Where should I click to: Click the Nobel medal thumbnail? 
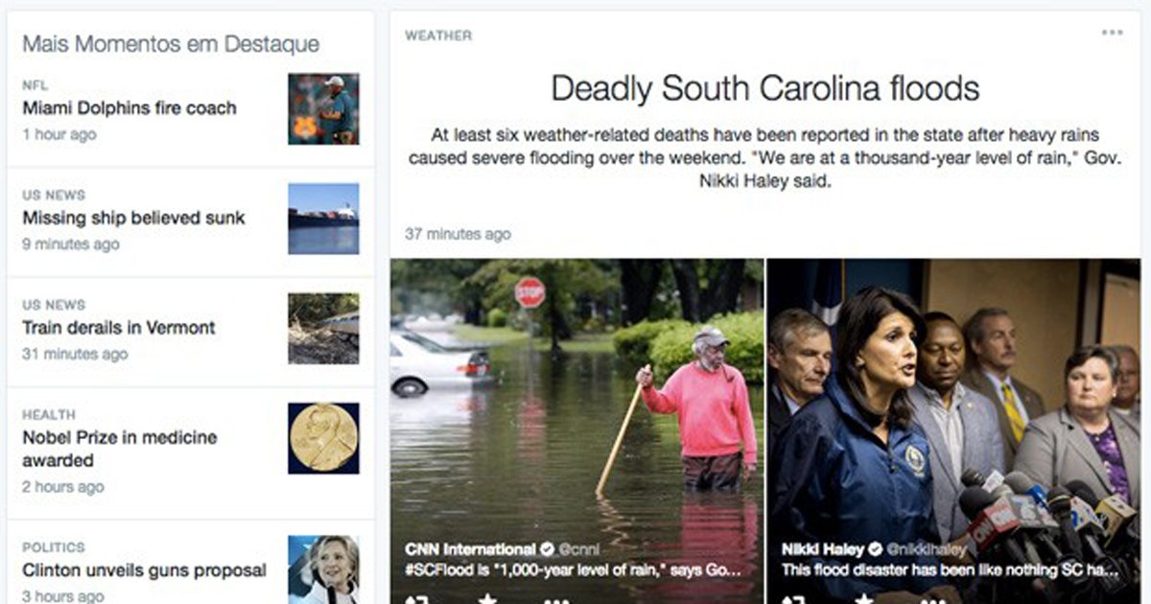[323, 438]
